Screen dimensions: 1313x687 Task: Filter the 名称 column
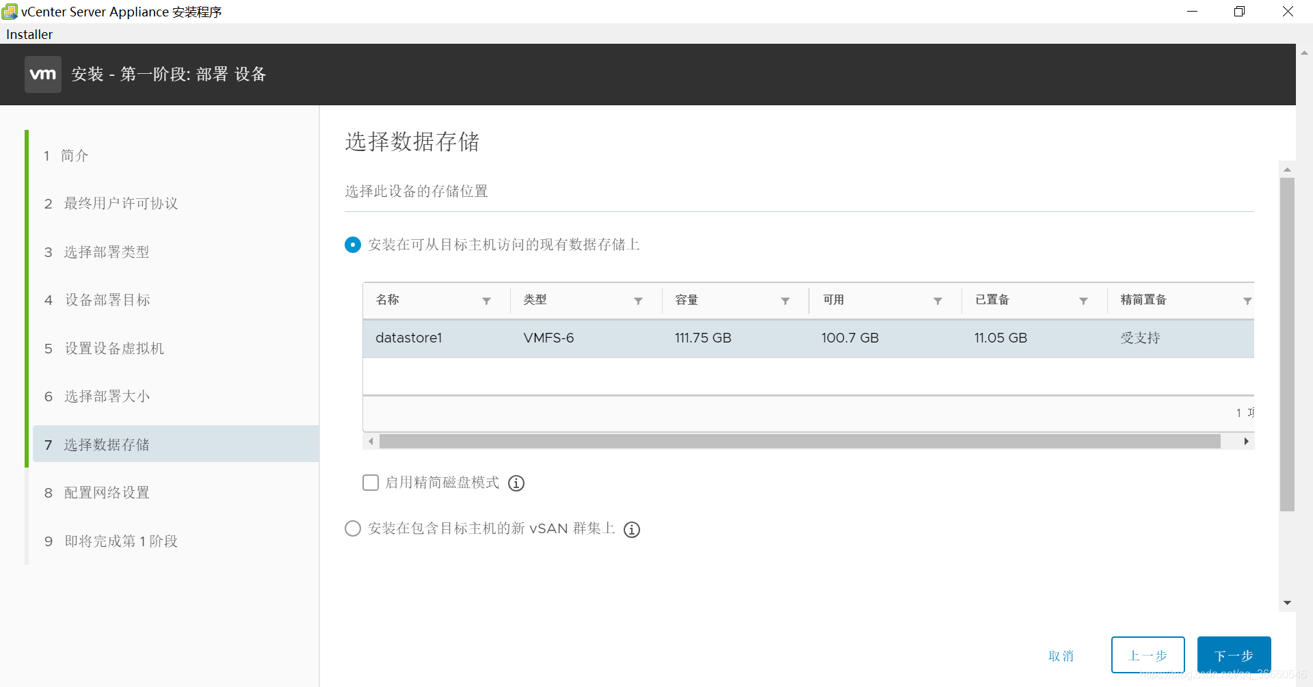click(x=486, y=301)
